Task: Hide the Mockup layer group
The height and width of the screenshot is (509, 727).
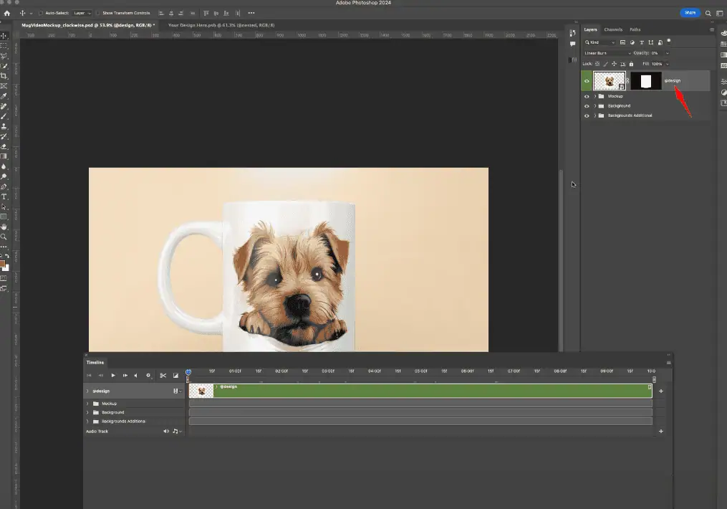Action: pyautogui.click(x=587, y=96)
